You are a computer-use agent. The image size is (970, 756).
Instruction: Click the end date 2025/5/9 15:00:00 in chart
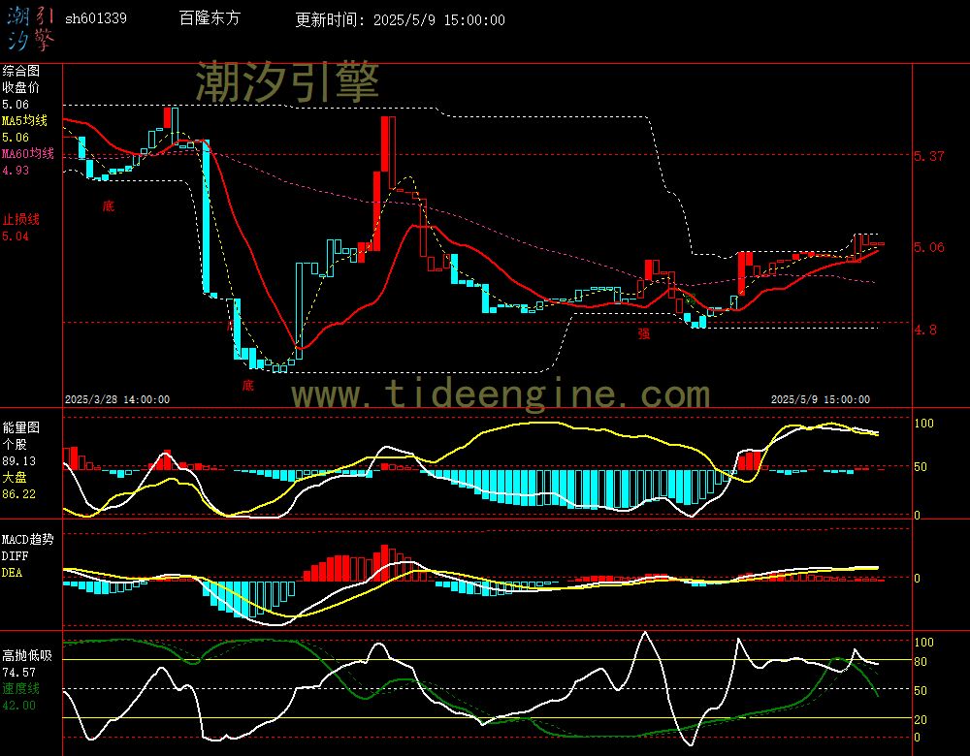[821, 400]
